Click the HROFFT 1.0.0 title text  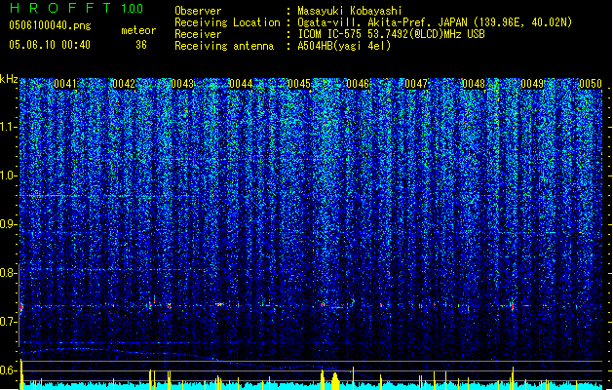tap(77, 8)
